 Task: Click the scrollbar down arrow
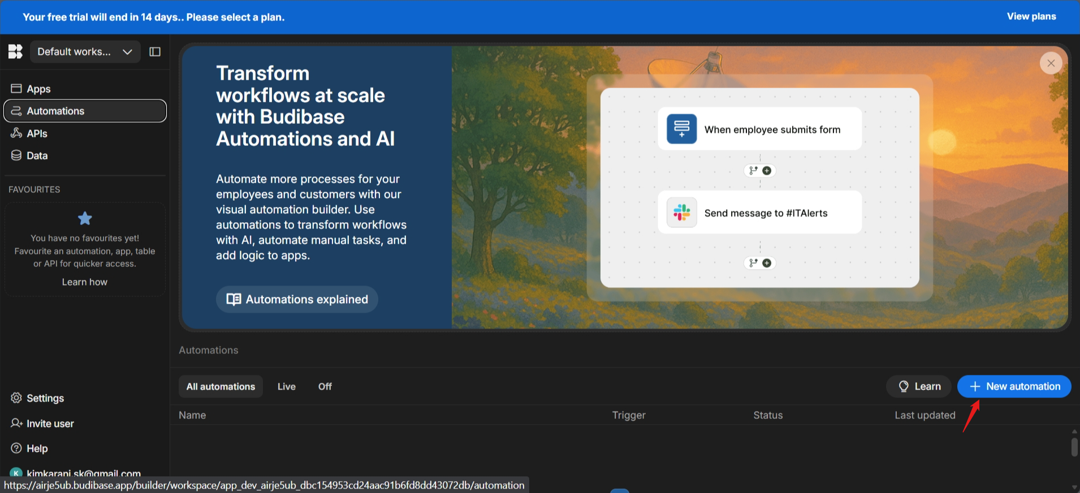pyautogui.click(x=1074, y=487)
